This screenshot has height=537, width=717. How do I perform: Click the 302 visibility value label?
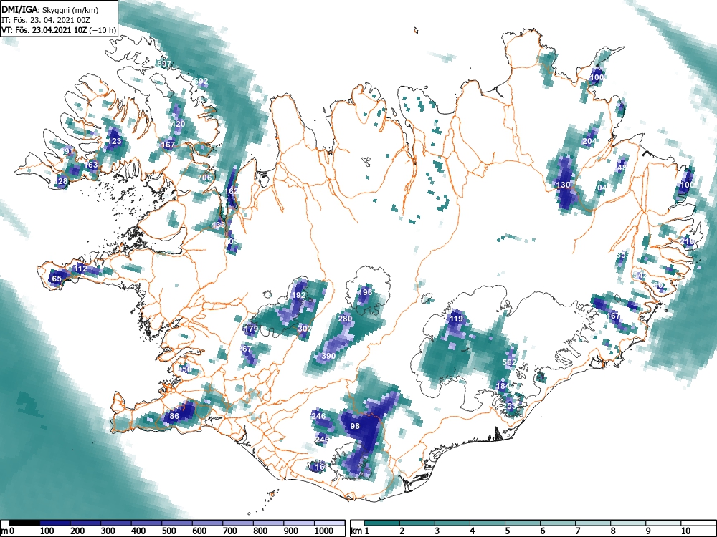click(x=305, y=329)
